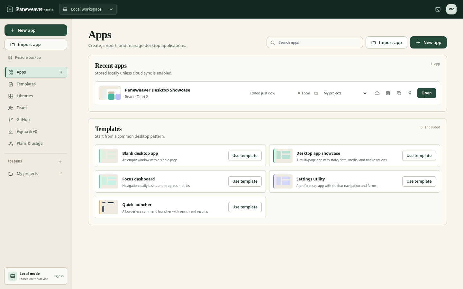The width and height of the screenshot is (463, 289).
Task: Click Import app button in header
Action: tap(386, 42)
